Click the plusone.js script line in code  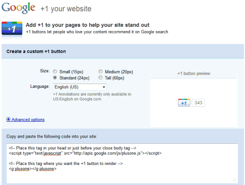point(85,154)
